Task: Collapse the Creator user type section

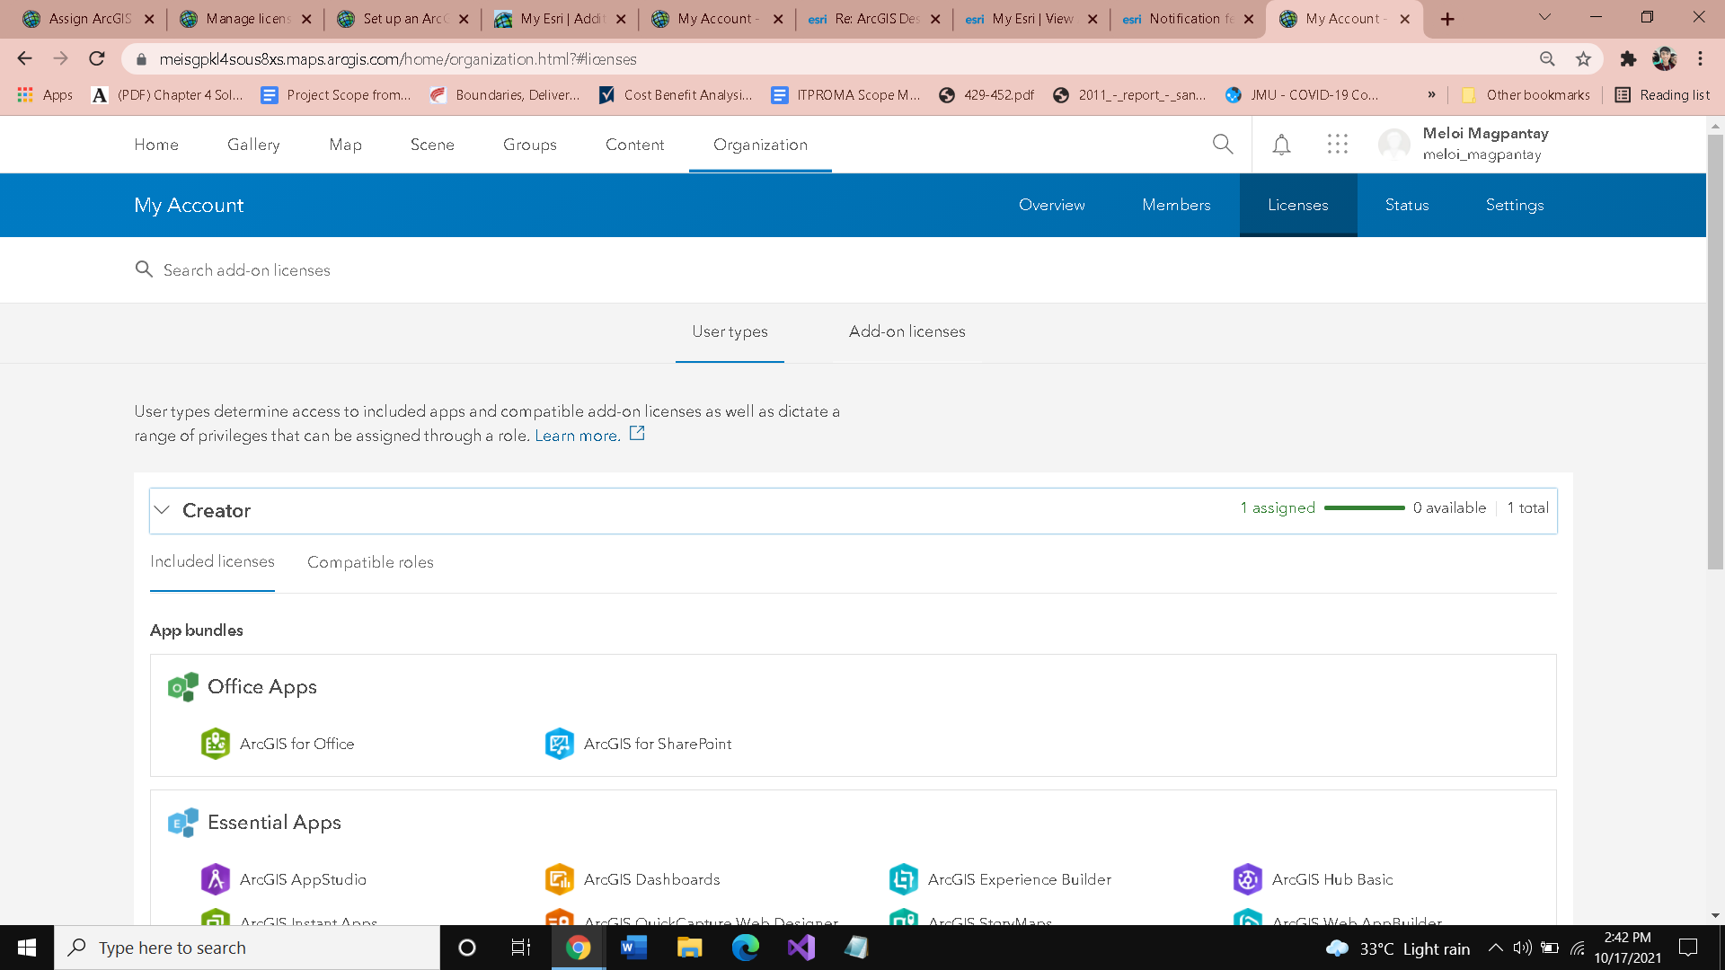Action: pos(162,510)
